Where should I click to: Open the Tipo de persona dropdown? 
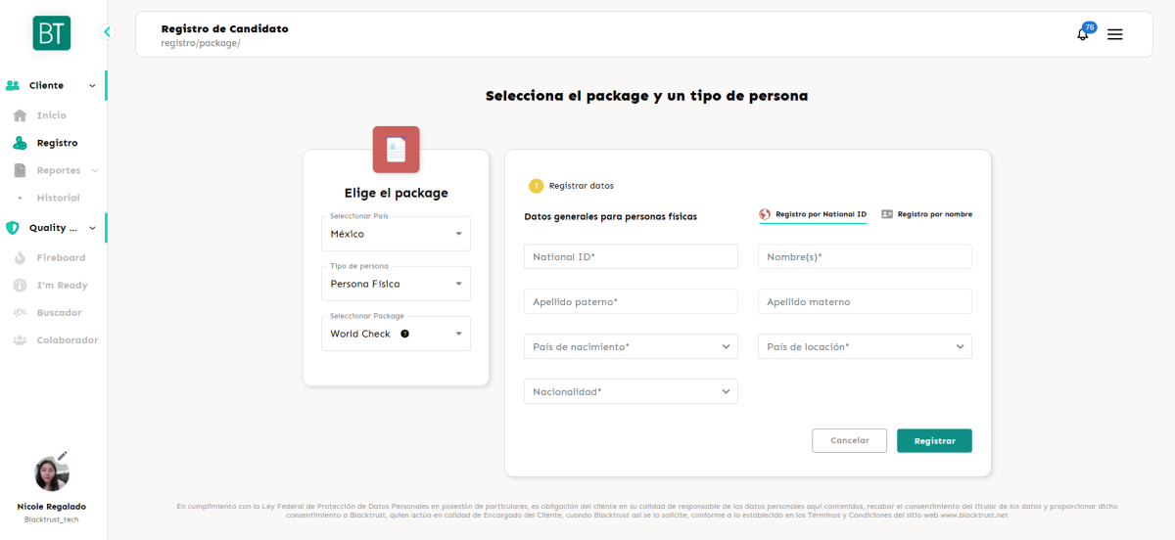(396, 284)
